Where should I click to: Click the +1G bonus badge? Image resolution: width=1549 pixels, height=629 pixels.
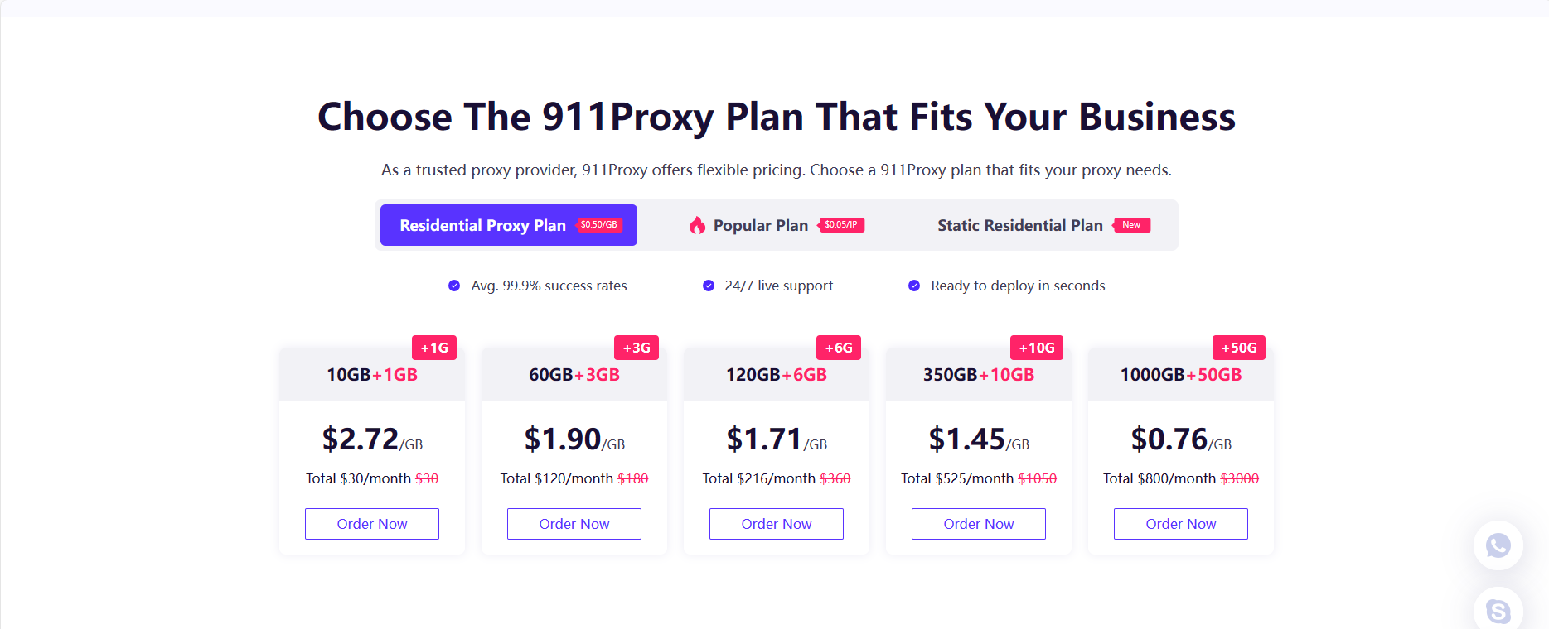[x=434, y=348]
